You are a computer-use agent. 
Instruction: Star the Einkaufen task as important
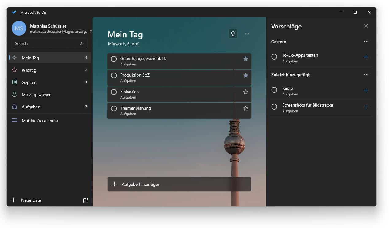245,92
